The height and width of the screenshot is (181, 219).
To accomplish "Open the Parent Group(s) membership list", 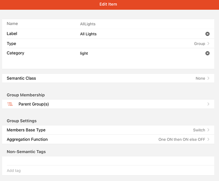I will (x=108, y=104).
